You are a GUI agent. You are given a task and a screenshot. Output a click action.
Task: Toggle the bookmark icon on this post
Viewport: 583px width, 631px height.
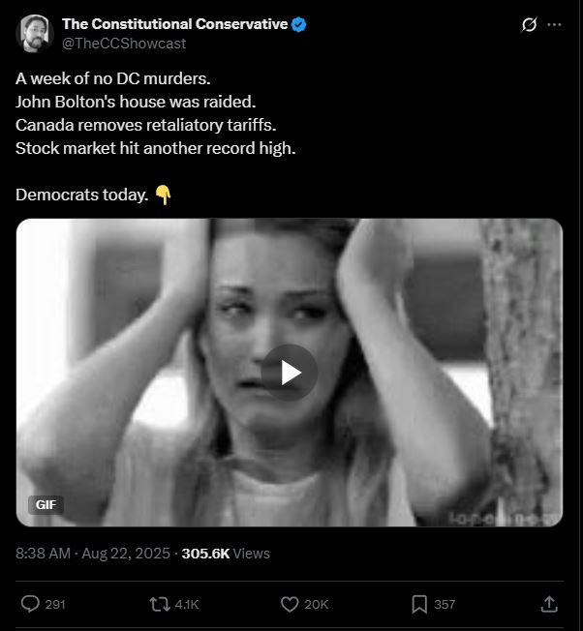pyautogui.click(x=419, y=604)
